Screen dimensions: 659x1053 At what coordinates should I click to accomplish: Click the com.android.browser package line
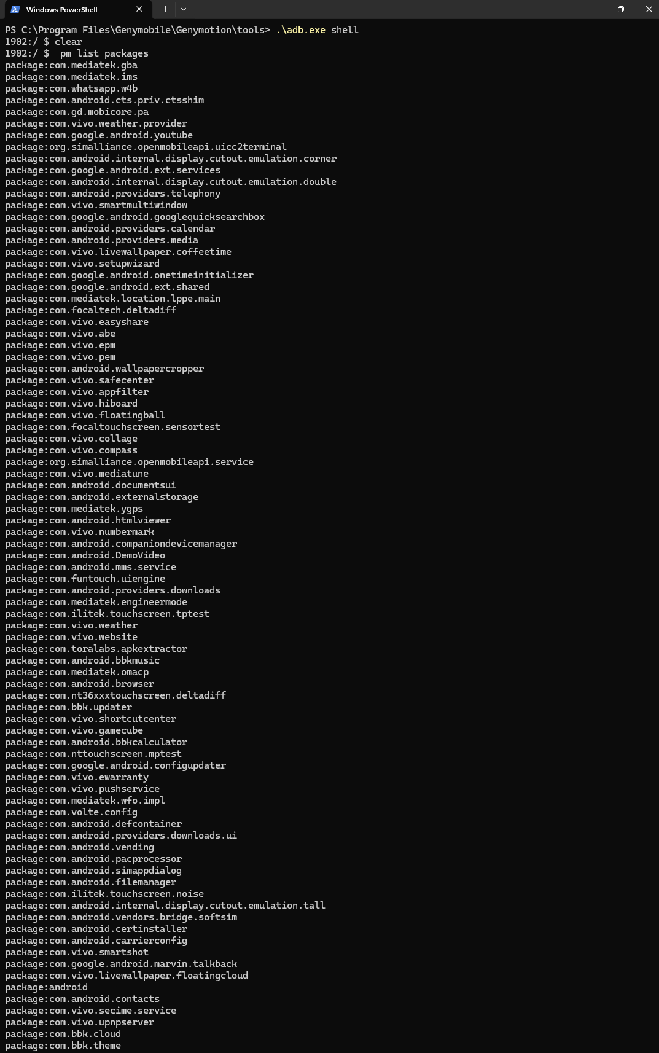click(80, 684)
